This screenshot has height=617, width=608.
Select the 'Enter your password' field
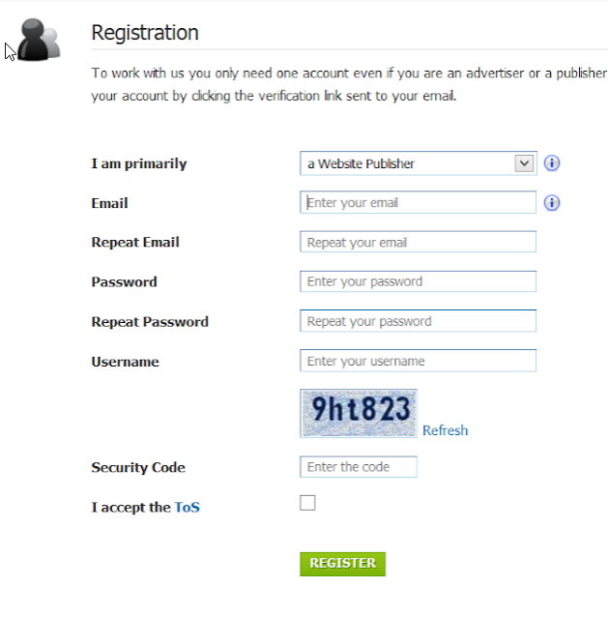[x=418, y=281]
